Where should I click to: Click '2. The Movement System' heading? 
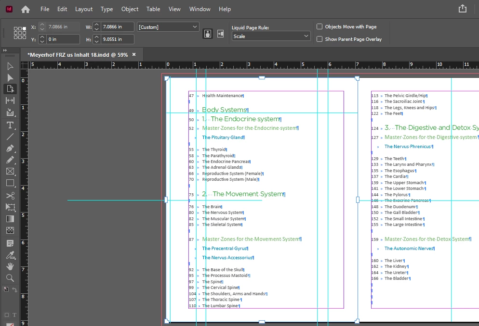click(x=243, y=194)
